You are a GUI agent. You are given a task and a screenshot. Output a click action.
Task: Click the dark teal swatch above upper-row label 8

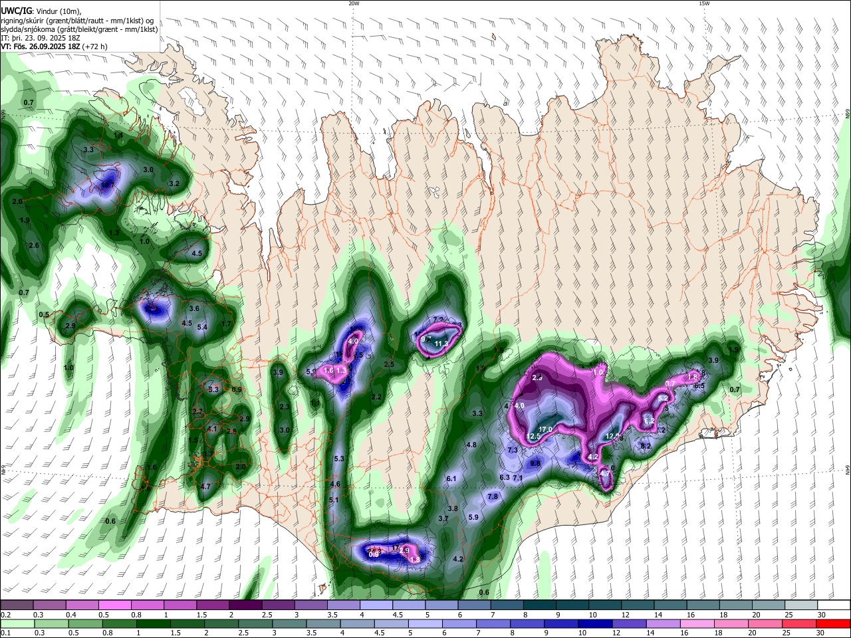(x=539, y=605)
